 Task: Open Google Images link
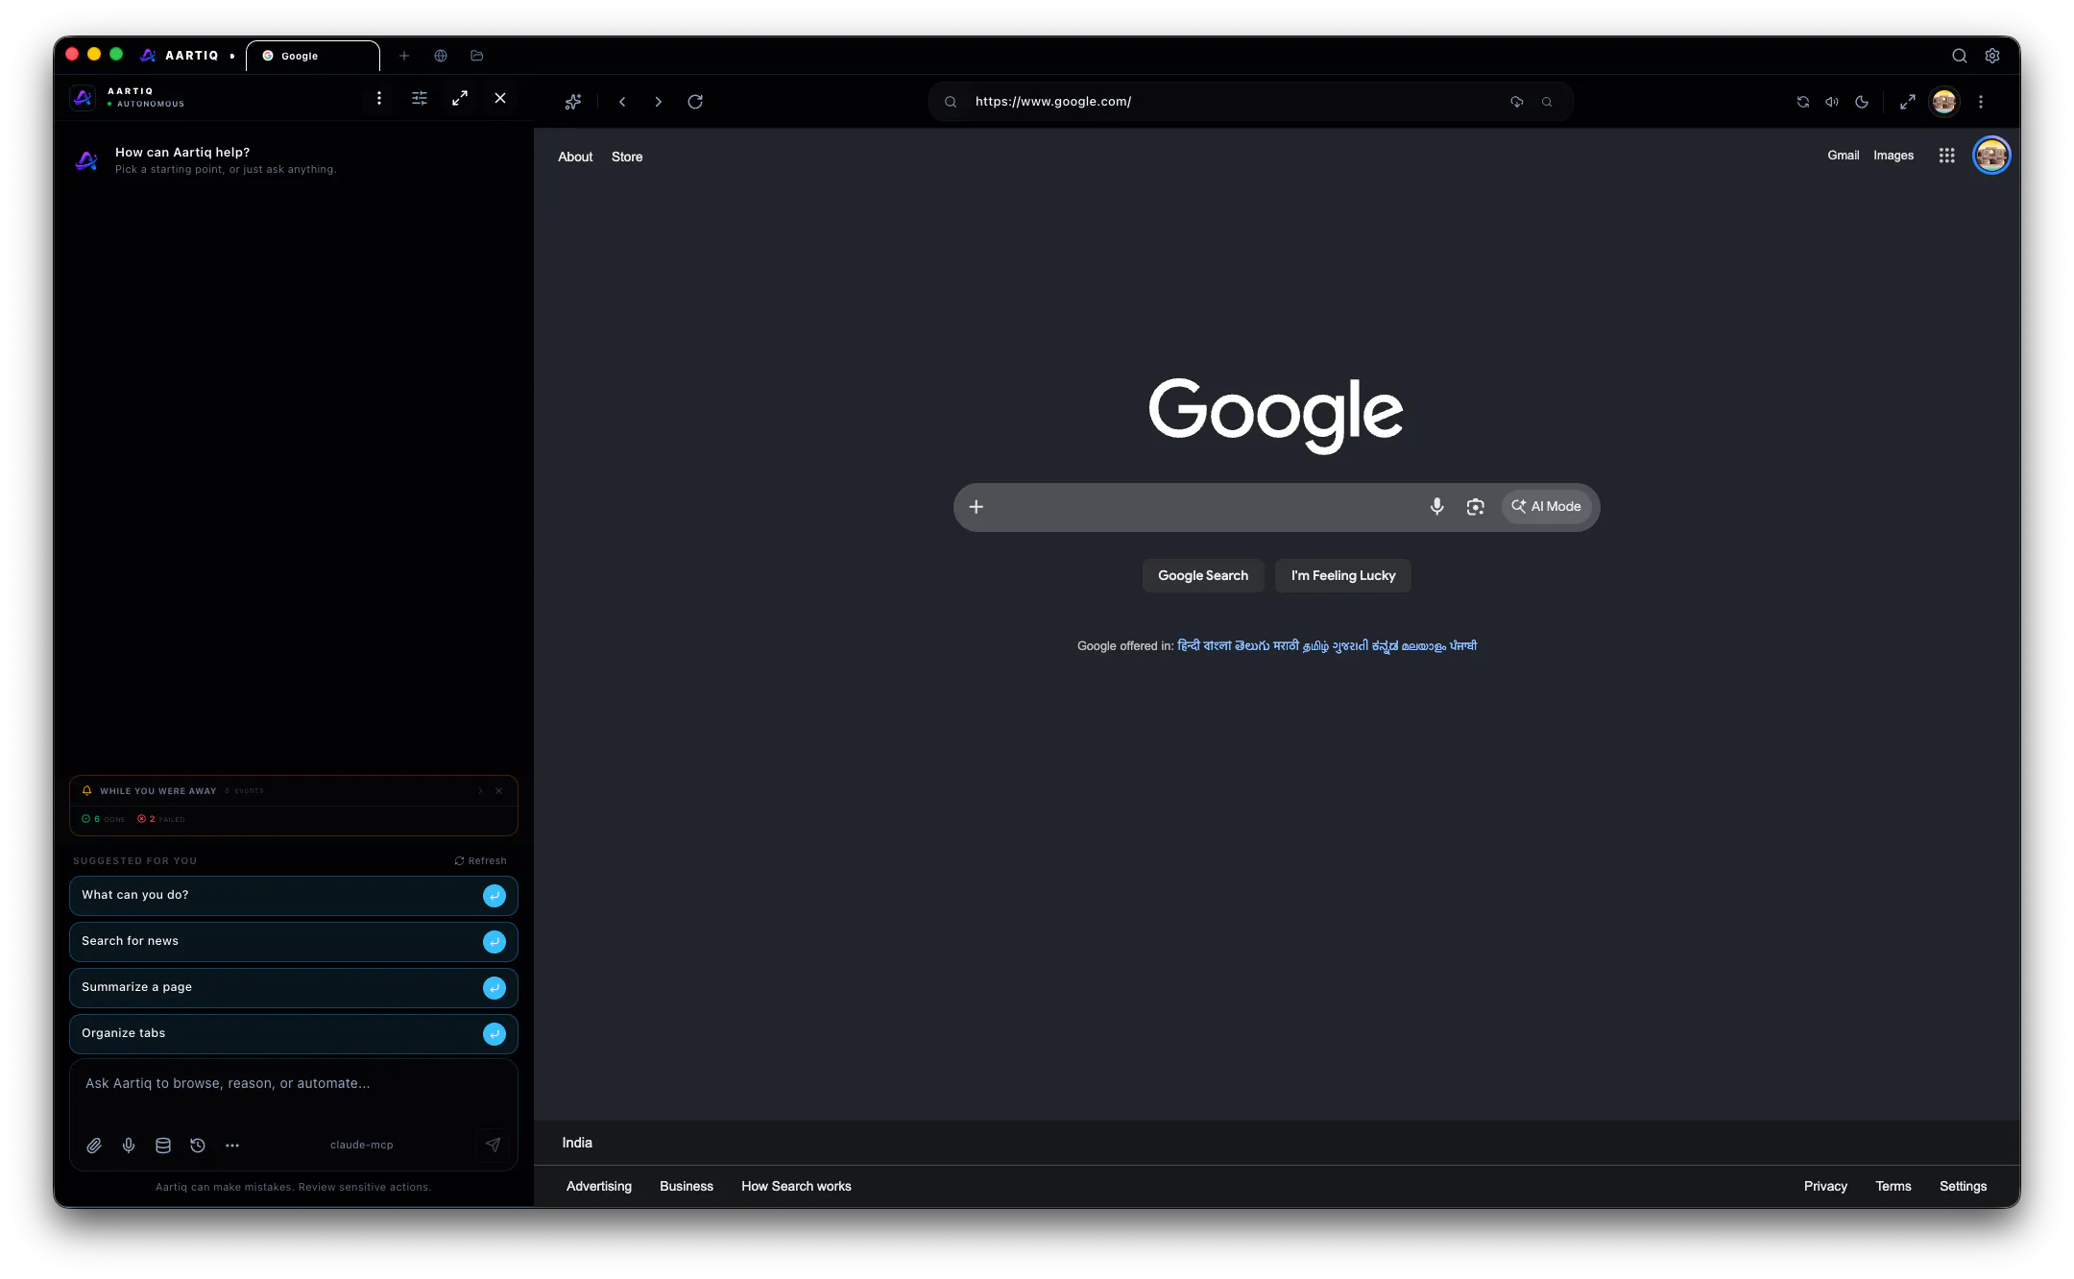[x=1893, y=156]
